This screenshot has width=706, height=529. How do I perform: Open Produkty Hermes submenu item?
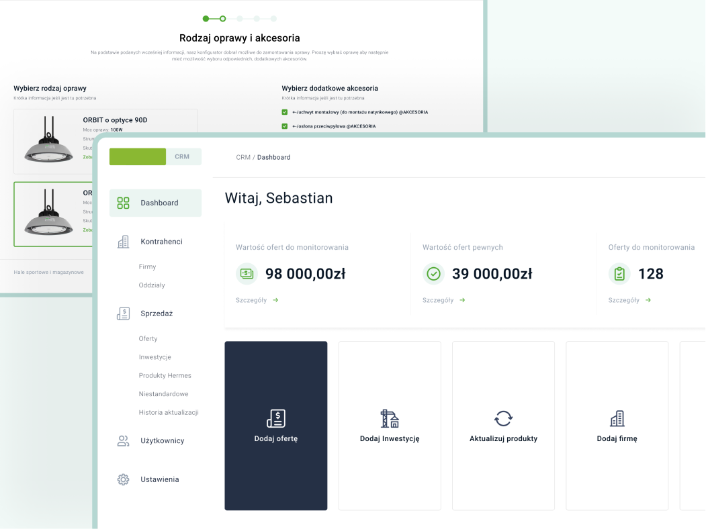coord(165,376)
